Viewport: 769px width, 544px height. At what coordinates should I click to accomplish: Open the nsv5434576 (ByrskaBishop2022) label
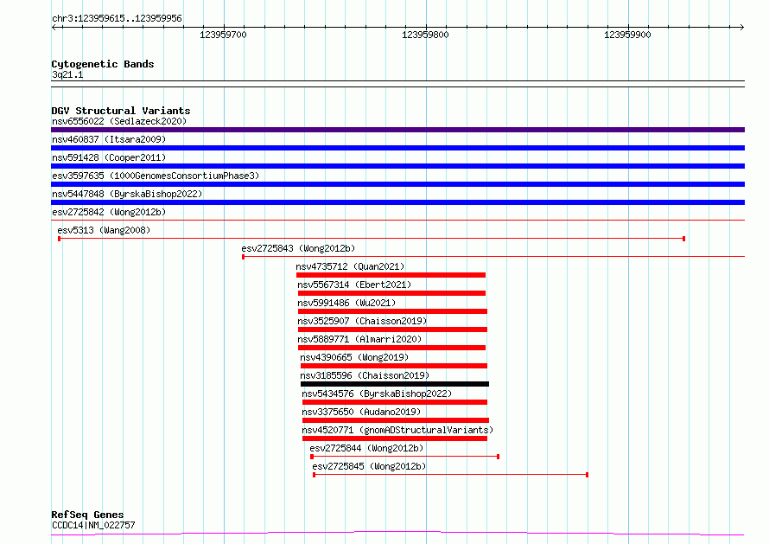click(x=377, y=394)
